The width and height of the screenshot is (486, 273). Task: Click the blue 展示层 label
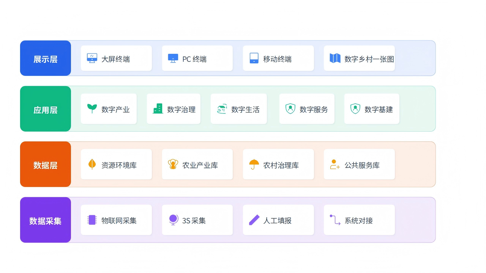pos(45,58)
